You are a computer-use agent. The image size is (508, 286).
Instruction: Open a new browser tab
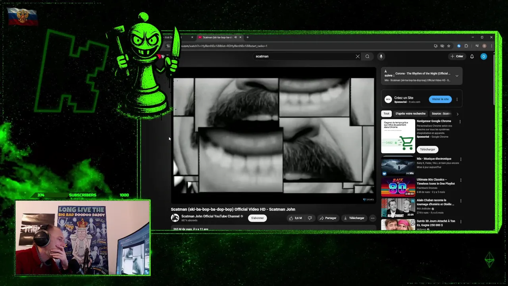[248, 37]
